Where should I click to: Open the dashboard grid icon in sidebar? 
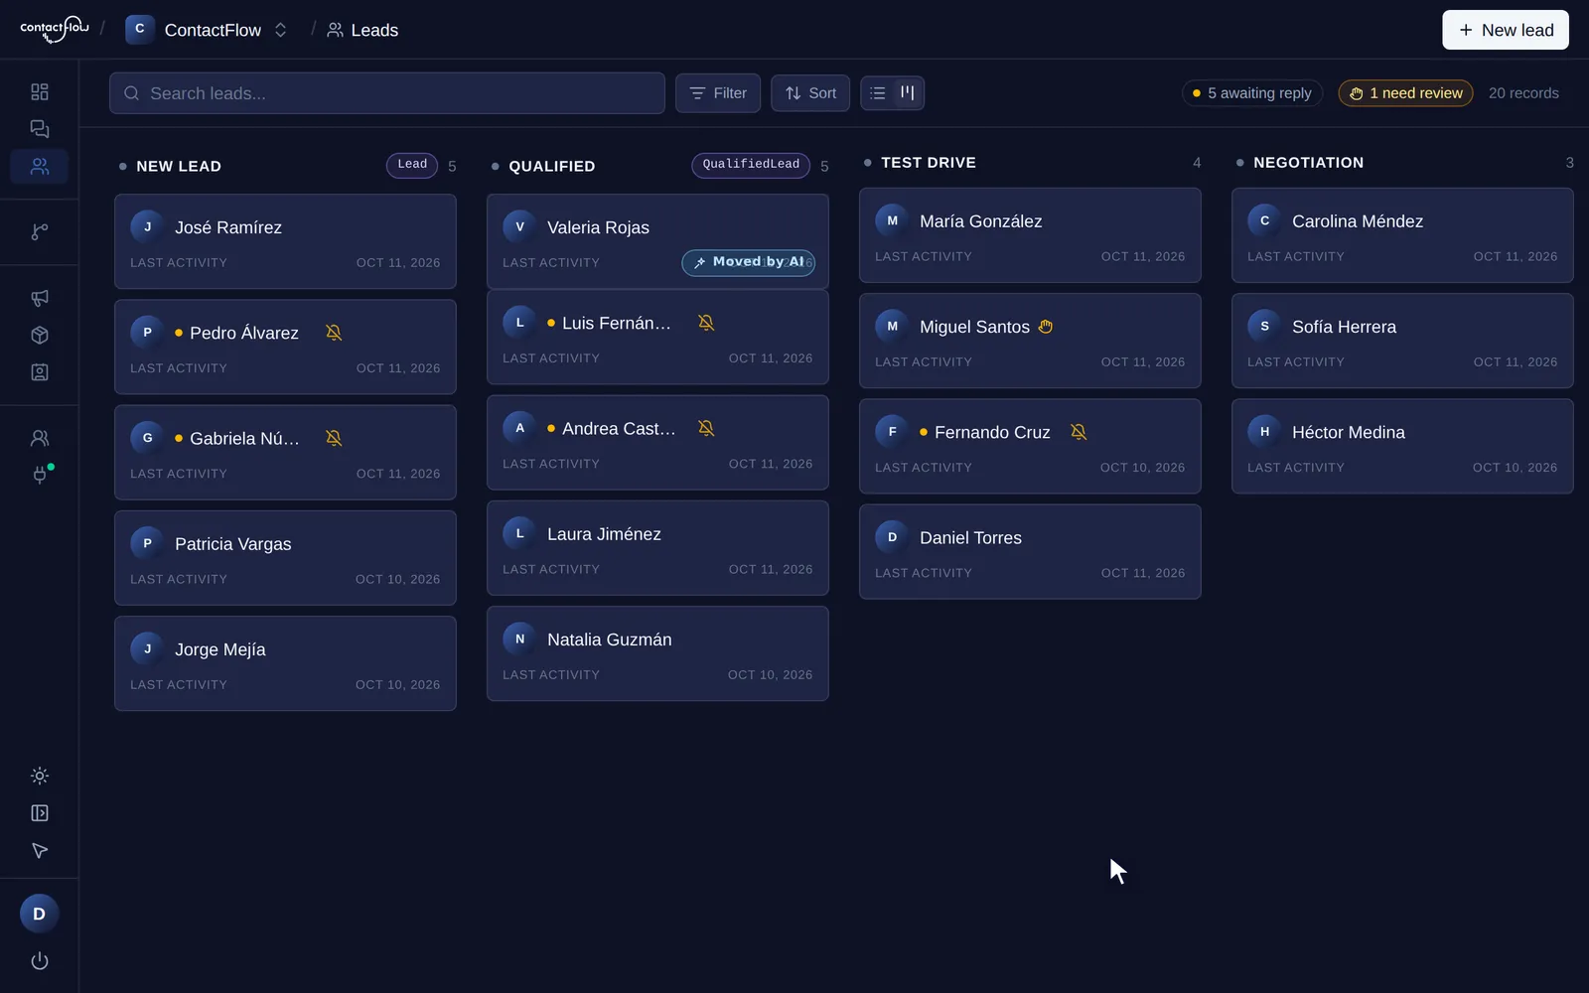point(40,92)
